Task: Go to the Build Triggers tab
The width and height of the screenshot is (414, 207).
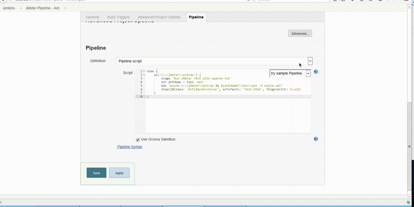Action: point(118,17)
